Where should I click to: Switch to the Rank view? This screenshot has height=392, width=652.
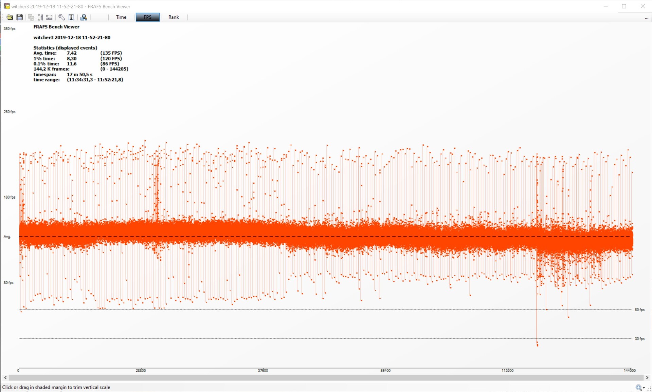173,17
